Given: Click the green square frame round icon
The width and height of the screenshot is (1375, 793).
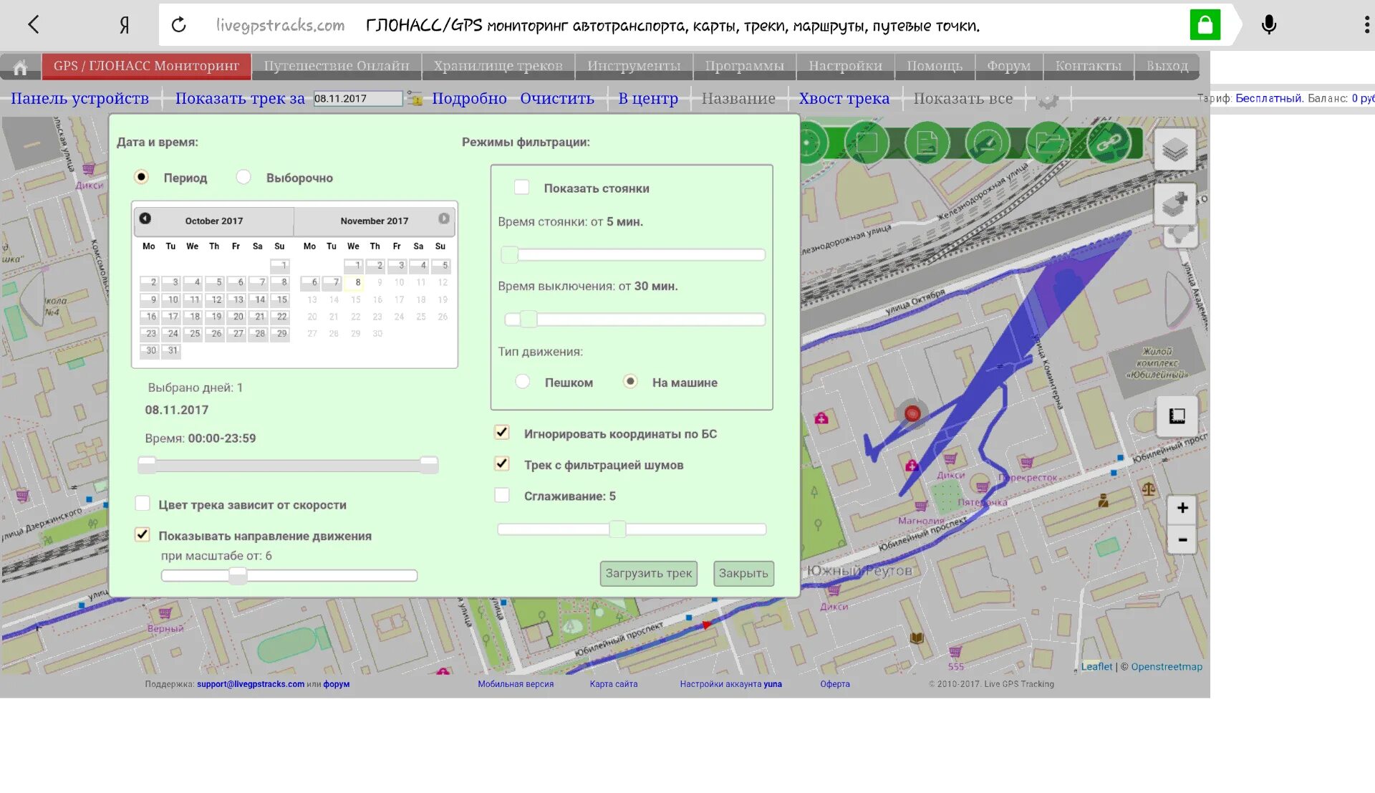Looking at the screenshot, I should coord(867,143).
